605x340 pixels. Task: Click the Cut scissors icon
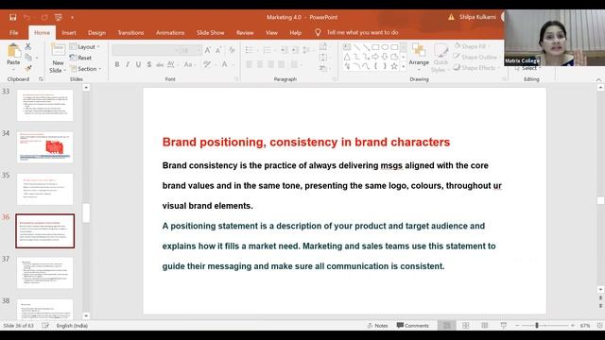pos(27,46)
